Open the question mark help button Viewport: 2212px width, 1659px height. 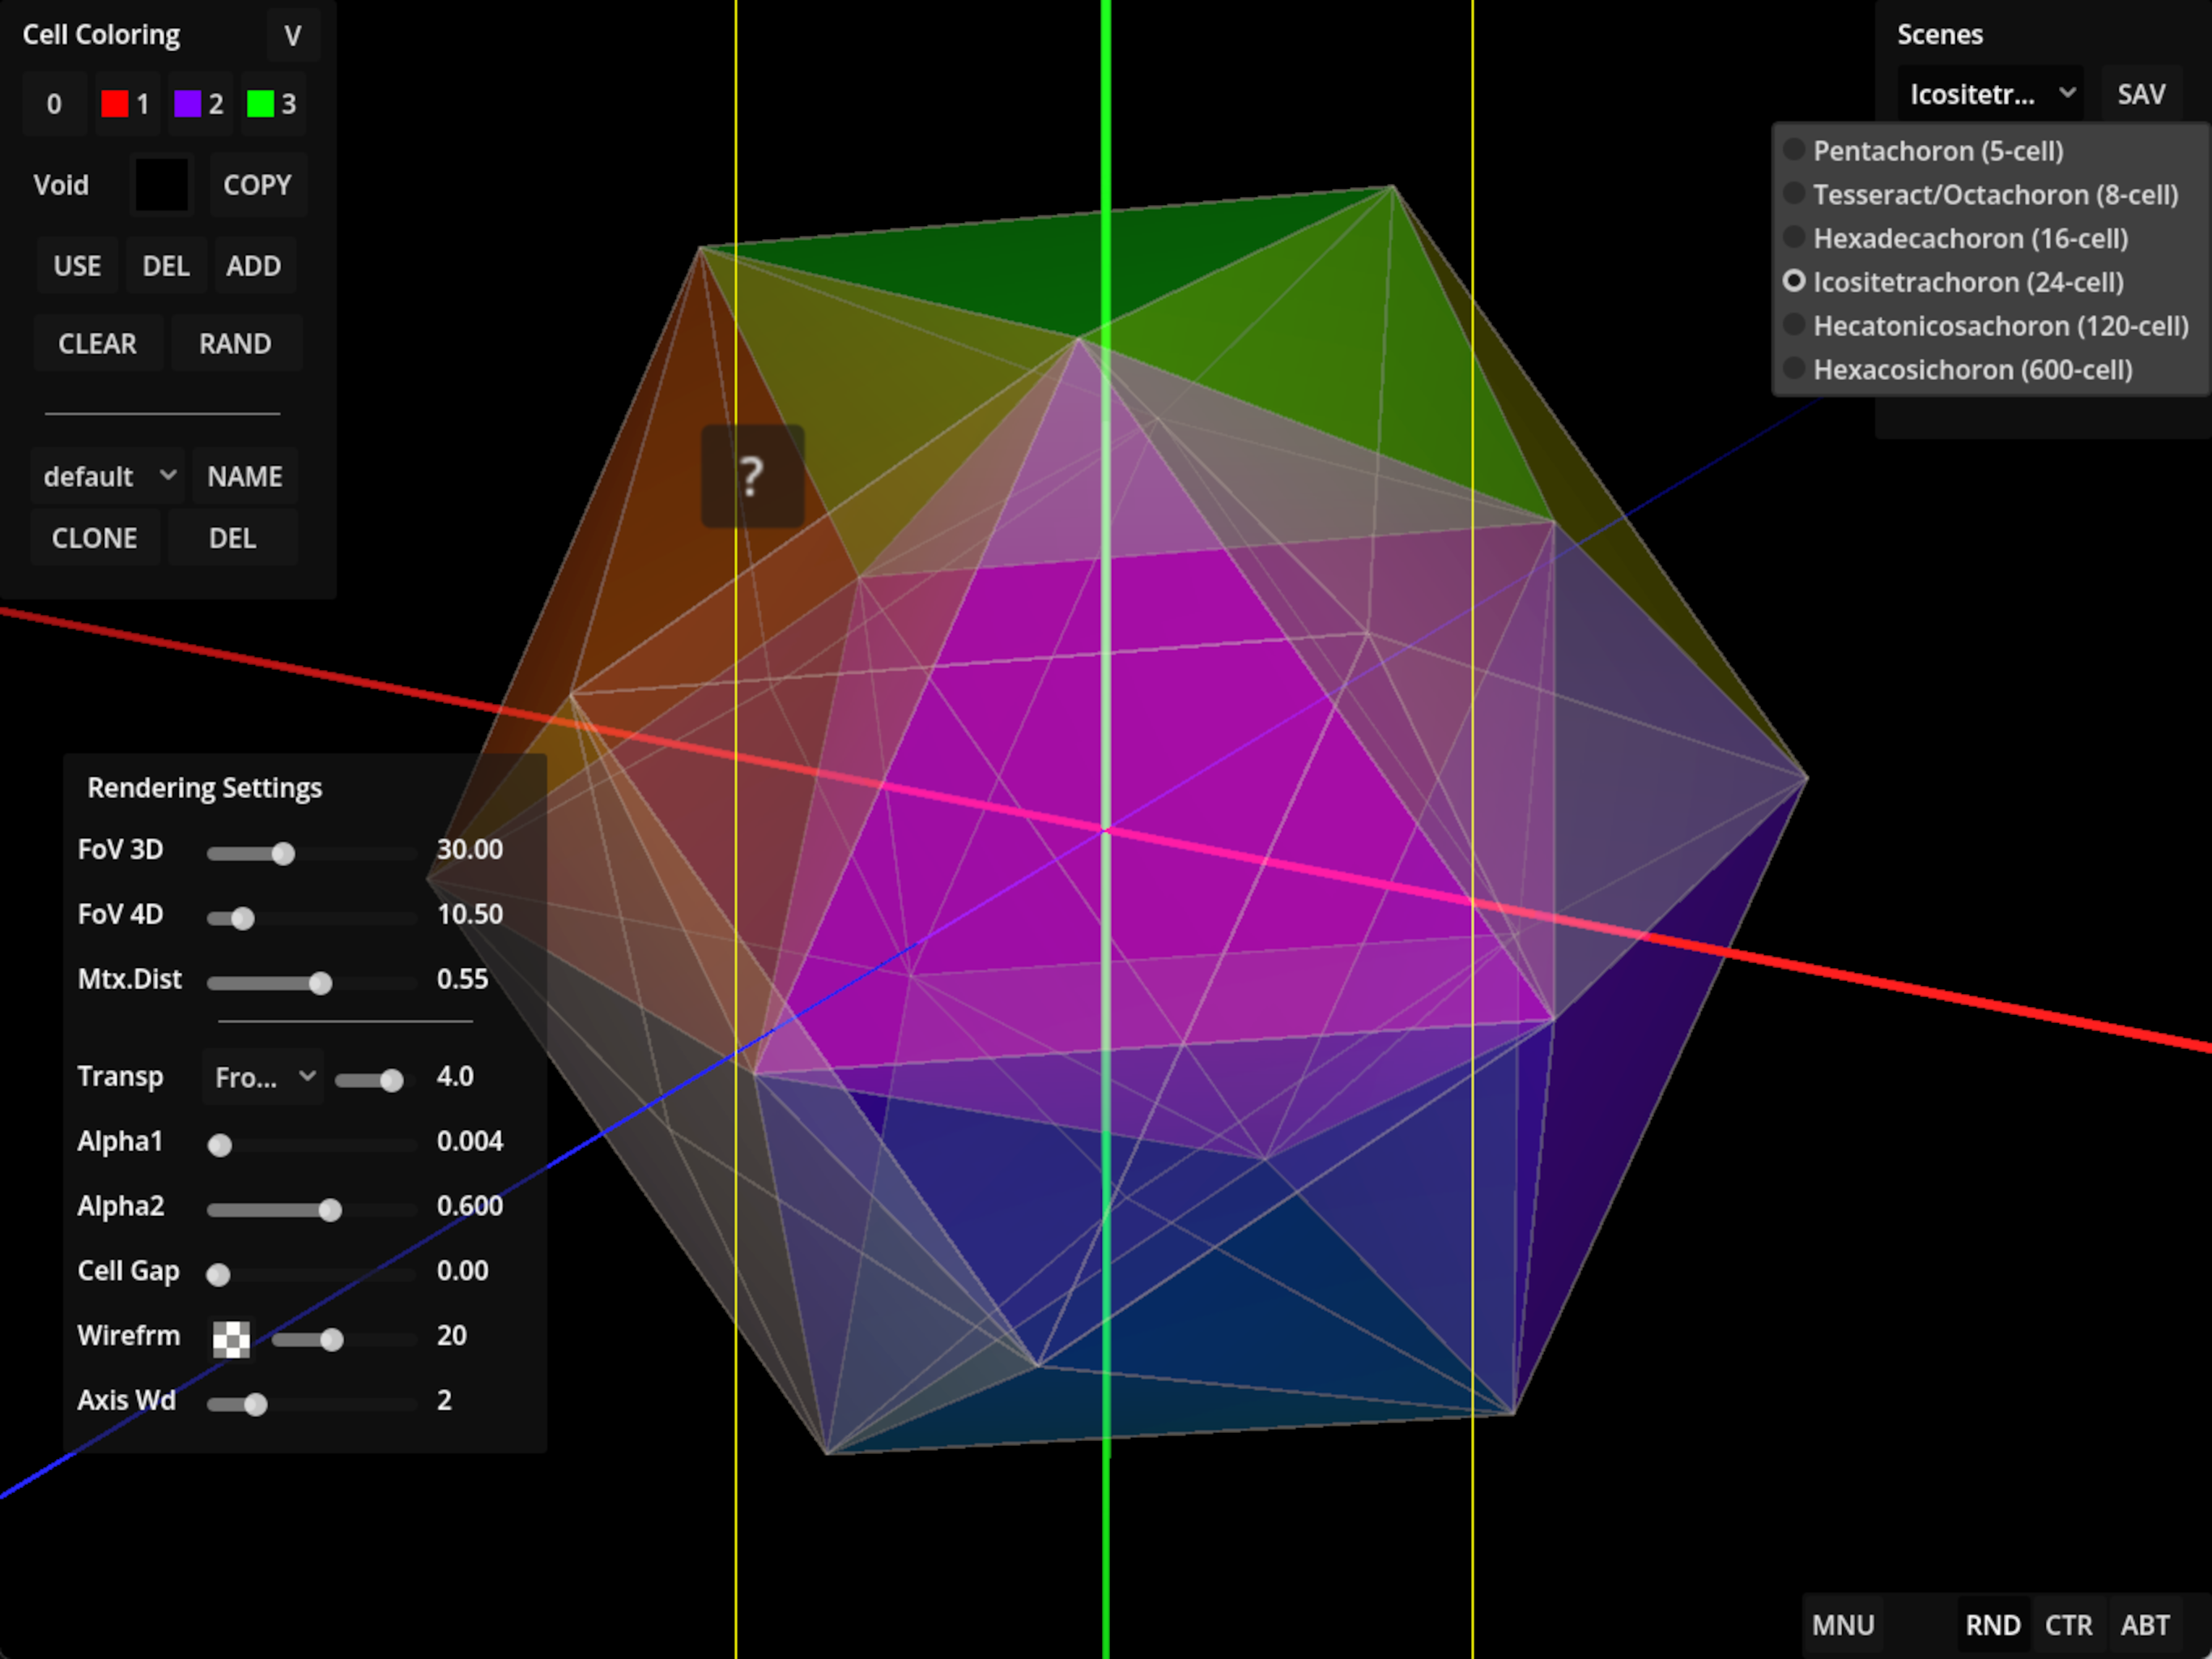tap(752, 476)
